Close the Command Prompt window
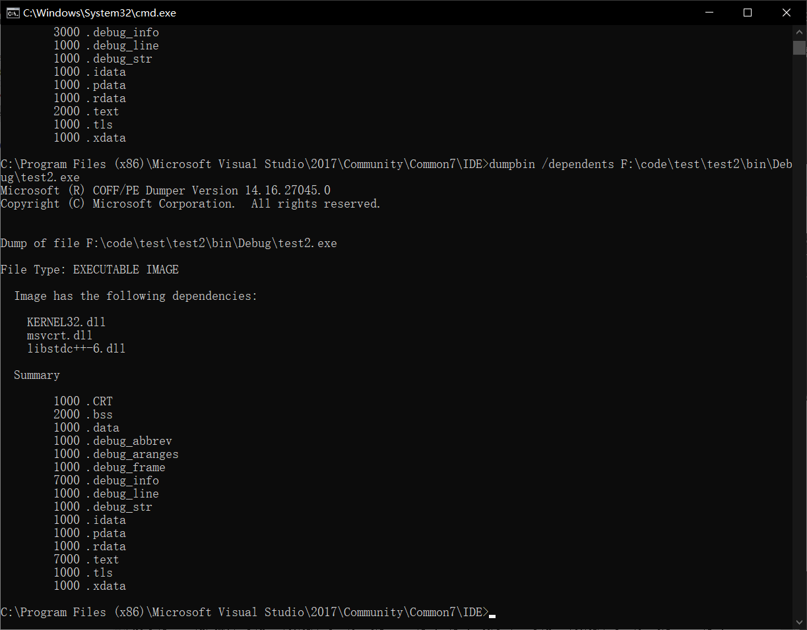 click(x=787, y=12)
